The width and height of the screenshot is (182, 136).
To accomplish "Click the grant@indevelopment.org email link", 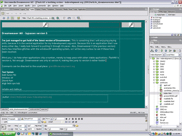I will (62, 66).
